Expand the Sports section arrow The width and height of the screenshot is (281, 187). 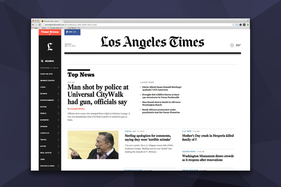click(x=59, y=94)
